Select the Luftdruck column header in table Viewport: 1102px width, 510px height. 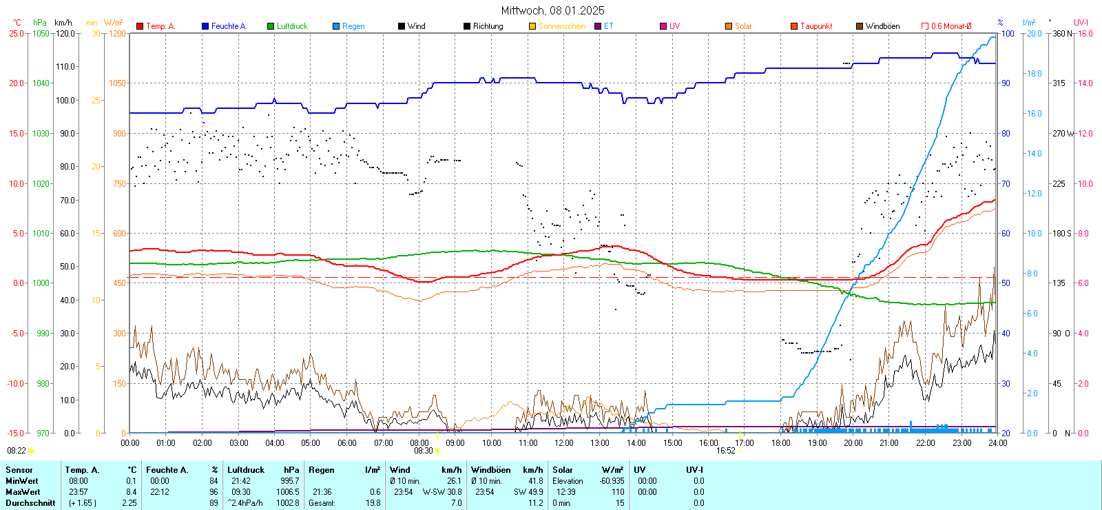(x=246, y=470)
